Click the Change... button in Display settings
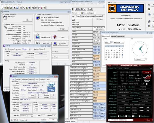This screenshot has height=123, width=154. coord(63,29)
